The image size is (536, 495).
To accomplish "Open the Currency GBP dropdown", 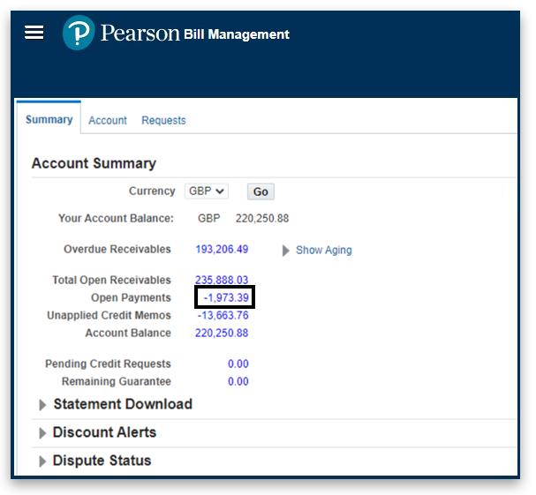I will point(207,191).
